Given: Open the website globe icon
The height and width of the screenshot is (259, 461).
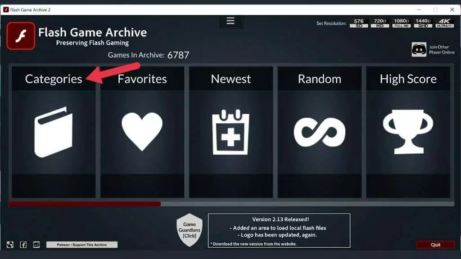Looking at the screenshot, I should click(x=10, y=245).
